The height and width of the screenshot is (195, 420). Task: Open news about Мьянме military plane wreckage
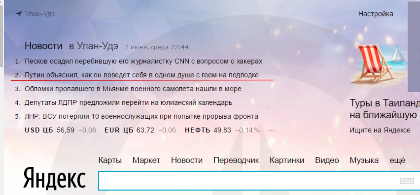[133, 89]
